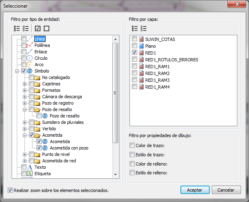Collapse the Acometida folder

pos(24,135)
